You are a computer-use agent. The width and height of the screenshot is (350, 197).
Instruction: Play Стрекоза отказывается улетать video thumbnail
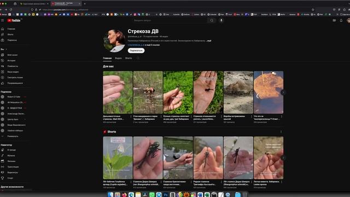[208, 92]
